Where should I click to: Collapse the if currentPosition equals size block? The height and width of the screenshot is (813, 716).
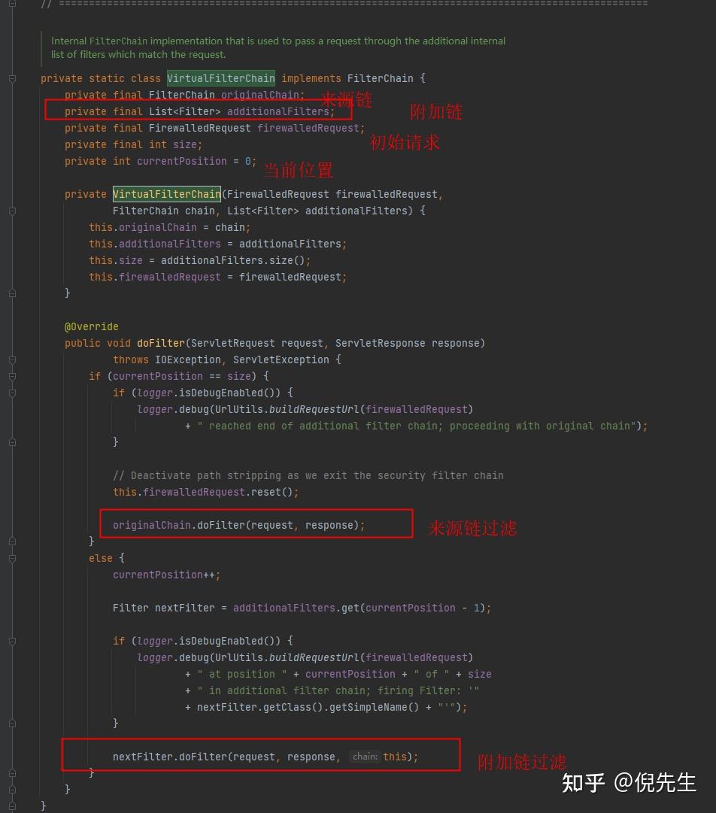pyautogui.click(x=11, y=376)
